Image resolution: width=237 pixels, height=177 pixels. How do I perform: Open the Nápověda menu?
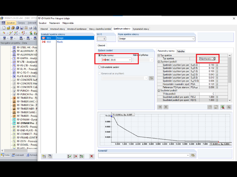68,23
